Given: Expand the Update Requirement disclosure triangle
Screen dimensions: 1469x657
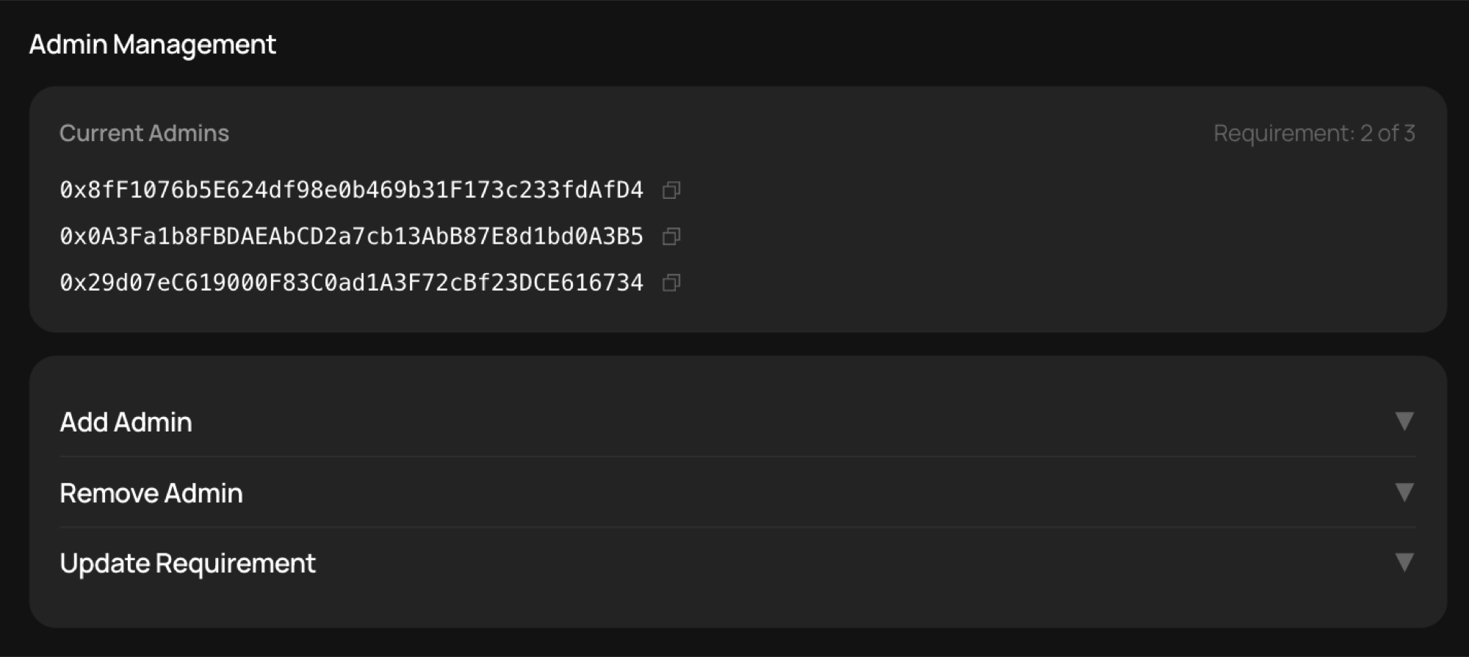Looking at the screenshot, I should tap(1404, 563).
